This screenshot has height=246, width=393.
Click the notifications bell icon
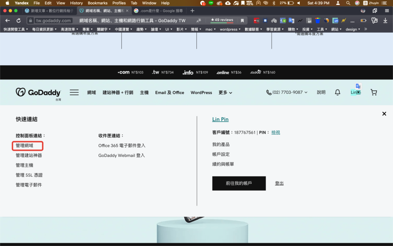pos(337,92)
